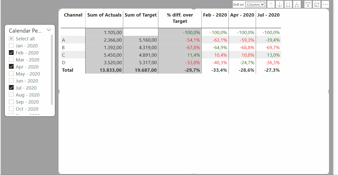
Task: Check the Jan - 2020 checkbox
Action: pos(11,46)
